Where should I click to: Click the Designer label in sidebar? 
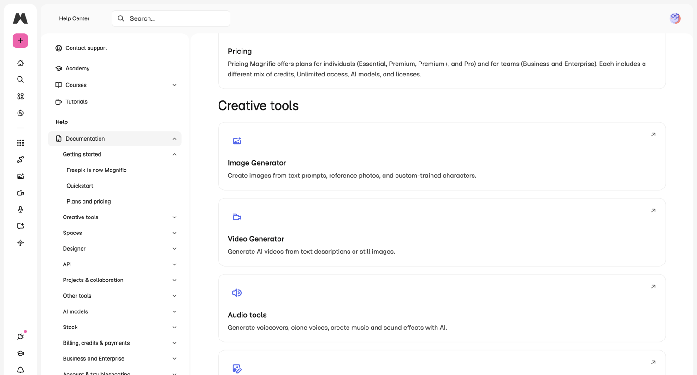point(74,249)
